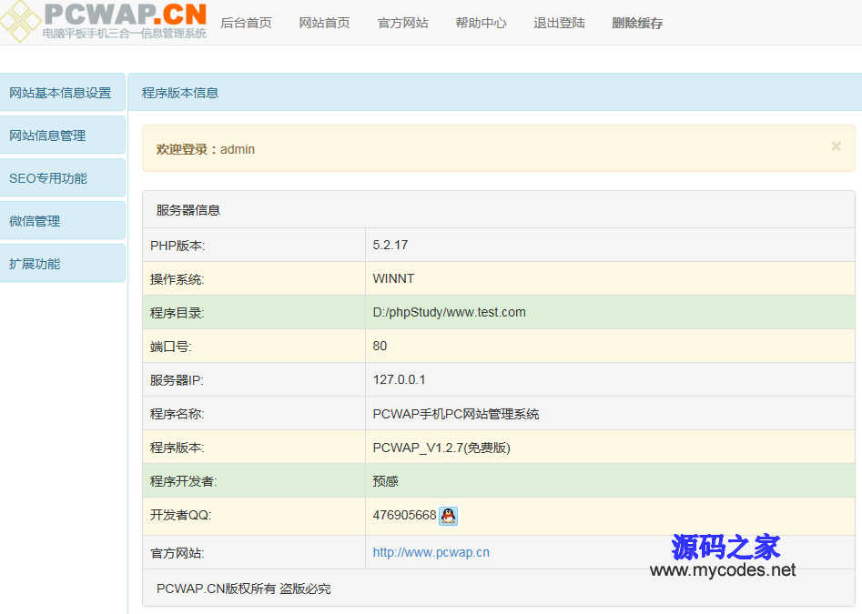Open the QQ penguin contact icon
This screenshot has height=614, width=862.
click(x=448, y=516)
